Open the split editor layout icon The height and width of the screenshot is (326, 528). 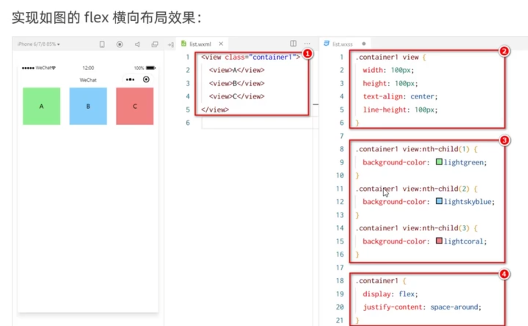(293, 44)
